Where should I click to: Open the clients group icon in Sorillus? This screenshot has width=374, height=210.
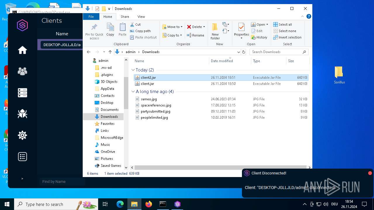pyautogui.click(x=22, y=71)
